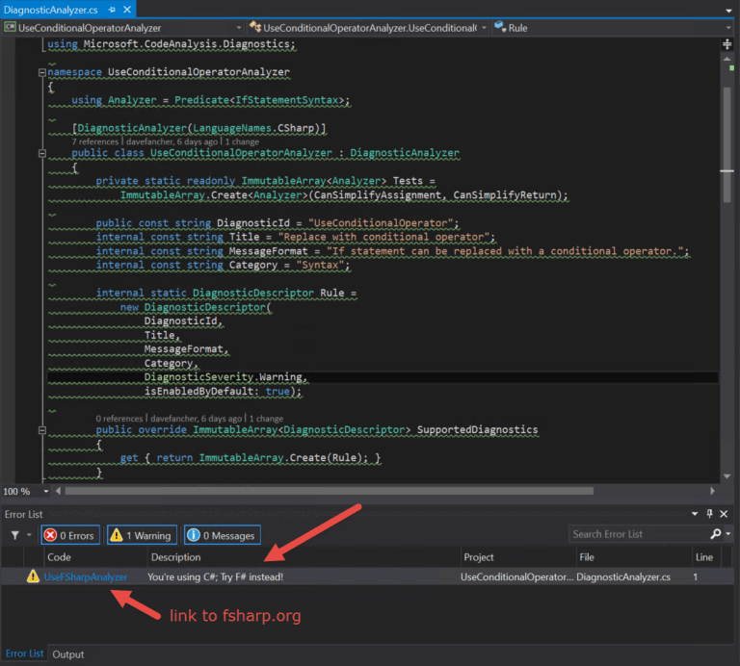Image resolution: width=740 pixels, height=666 pixels.
Task: Switch to the Output bottom tab
Action: [x=68, y=654]
